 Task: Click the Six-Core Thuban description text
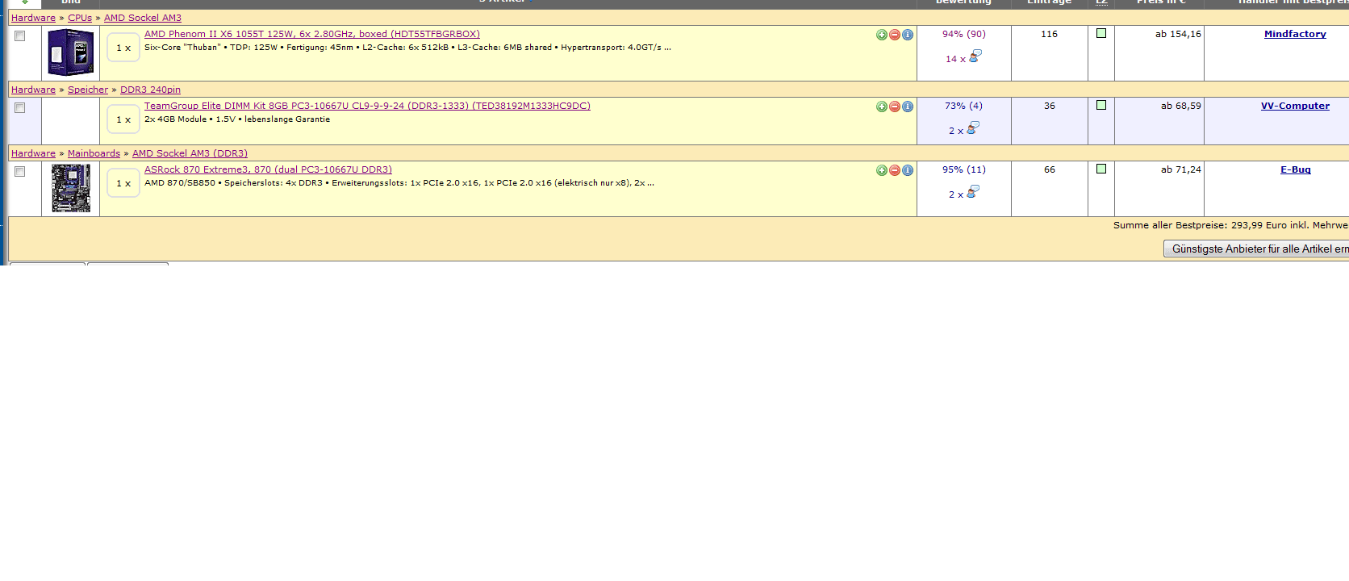pos(407,48)
